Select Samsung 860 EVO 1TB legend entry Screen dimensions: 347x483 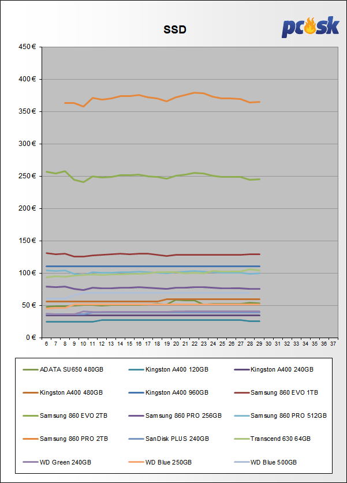tap(276, 392)
